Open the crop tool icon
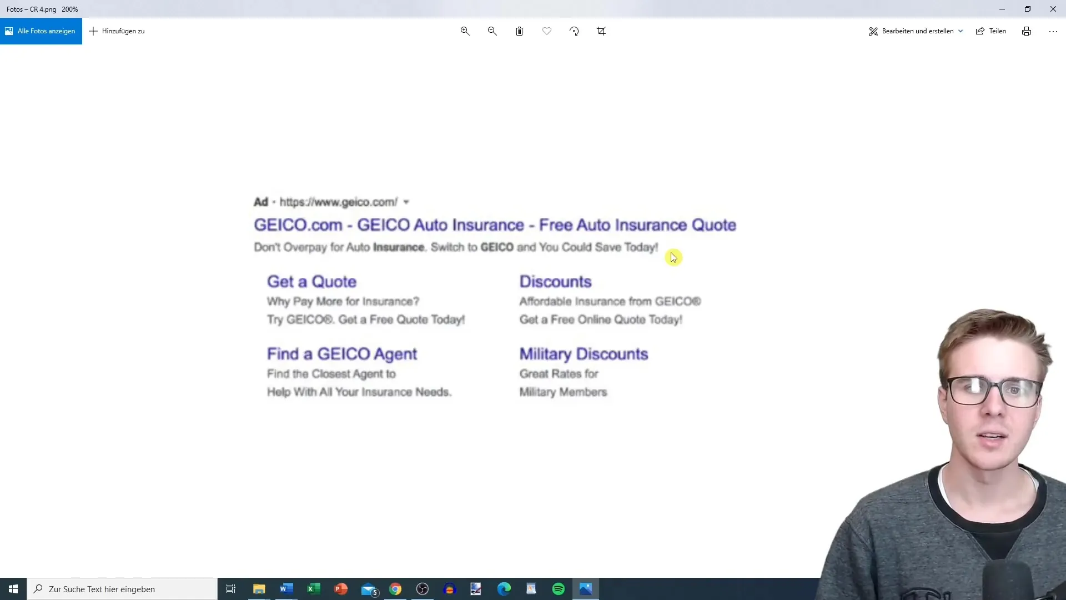Image resolution: width=1066 pixels, height=600 pixels. (x=601, y=31)
